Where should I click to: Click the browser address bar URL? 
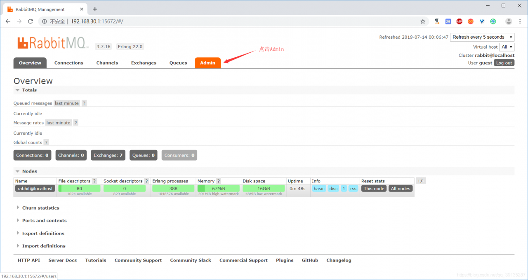[97, 21]
